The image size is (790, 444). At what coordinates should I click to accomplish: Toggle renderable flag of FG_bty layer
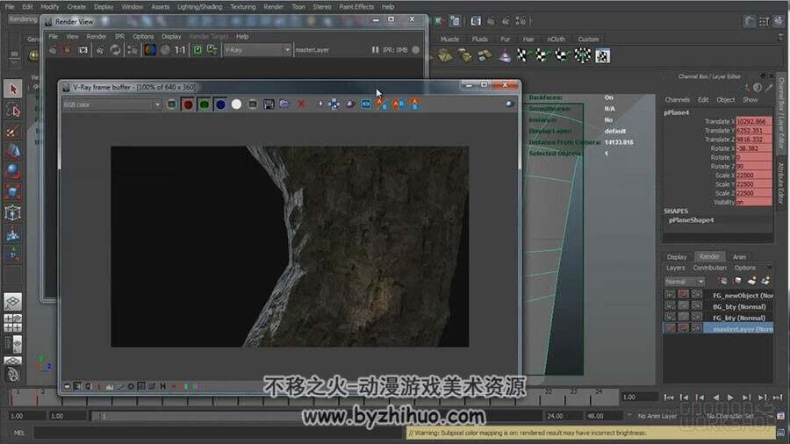tap(670, 316)
